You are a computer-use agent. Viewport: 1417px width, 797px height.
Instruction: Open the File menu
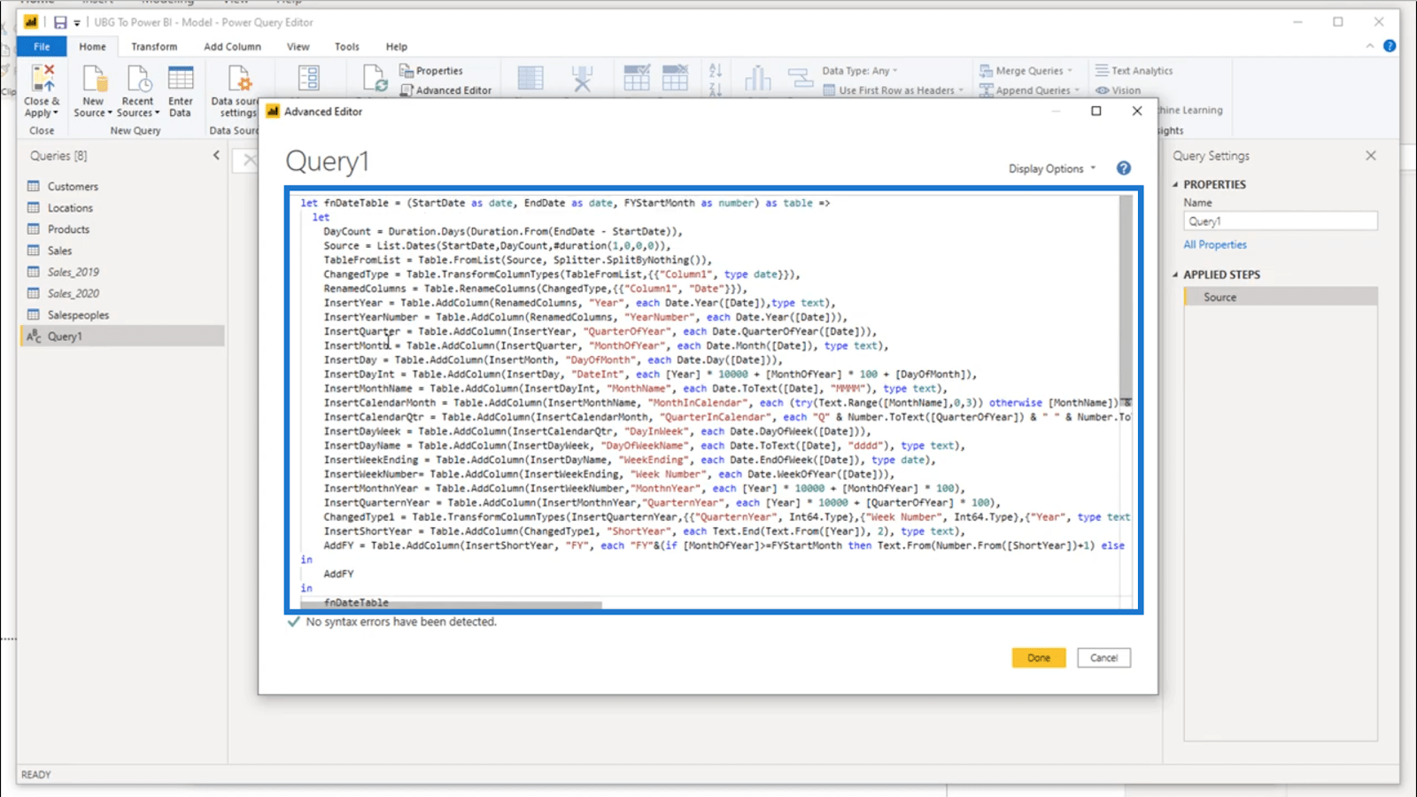tap(42, 46)
